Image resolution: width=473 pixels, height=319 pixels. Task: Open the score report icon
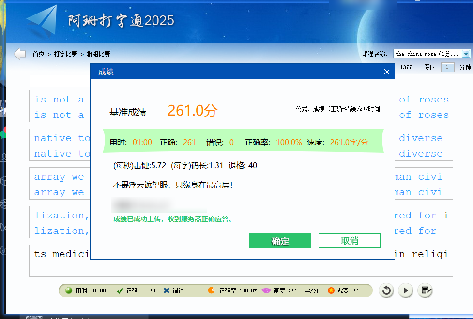click(x=425, y=290)
